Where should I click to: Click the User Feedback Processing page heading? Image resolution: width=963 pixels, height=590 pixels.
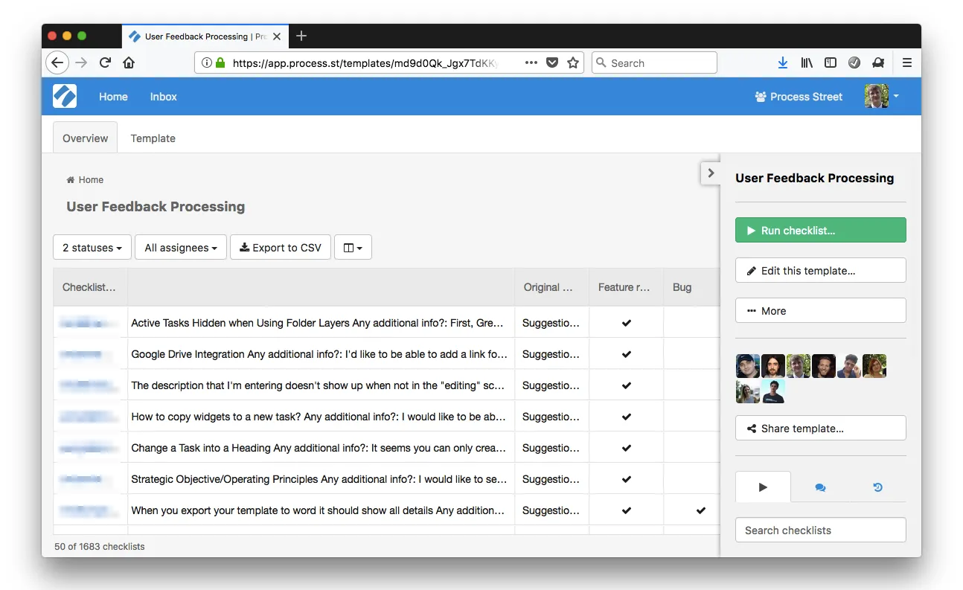click(x=156, y=207)
